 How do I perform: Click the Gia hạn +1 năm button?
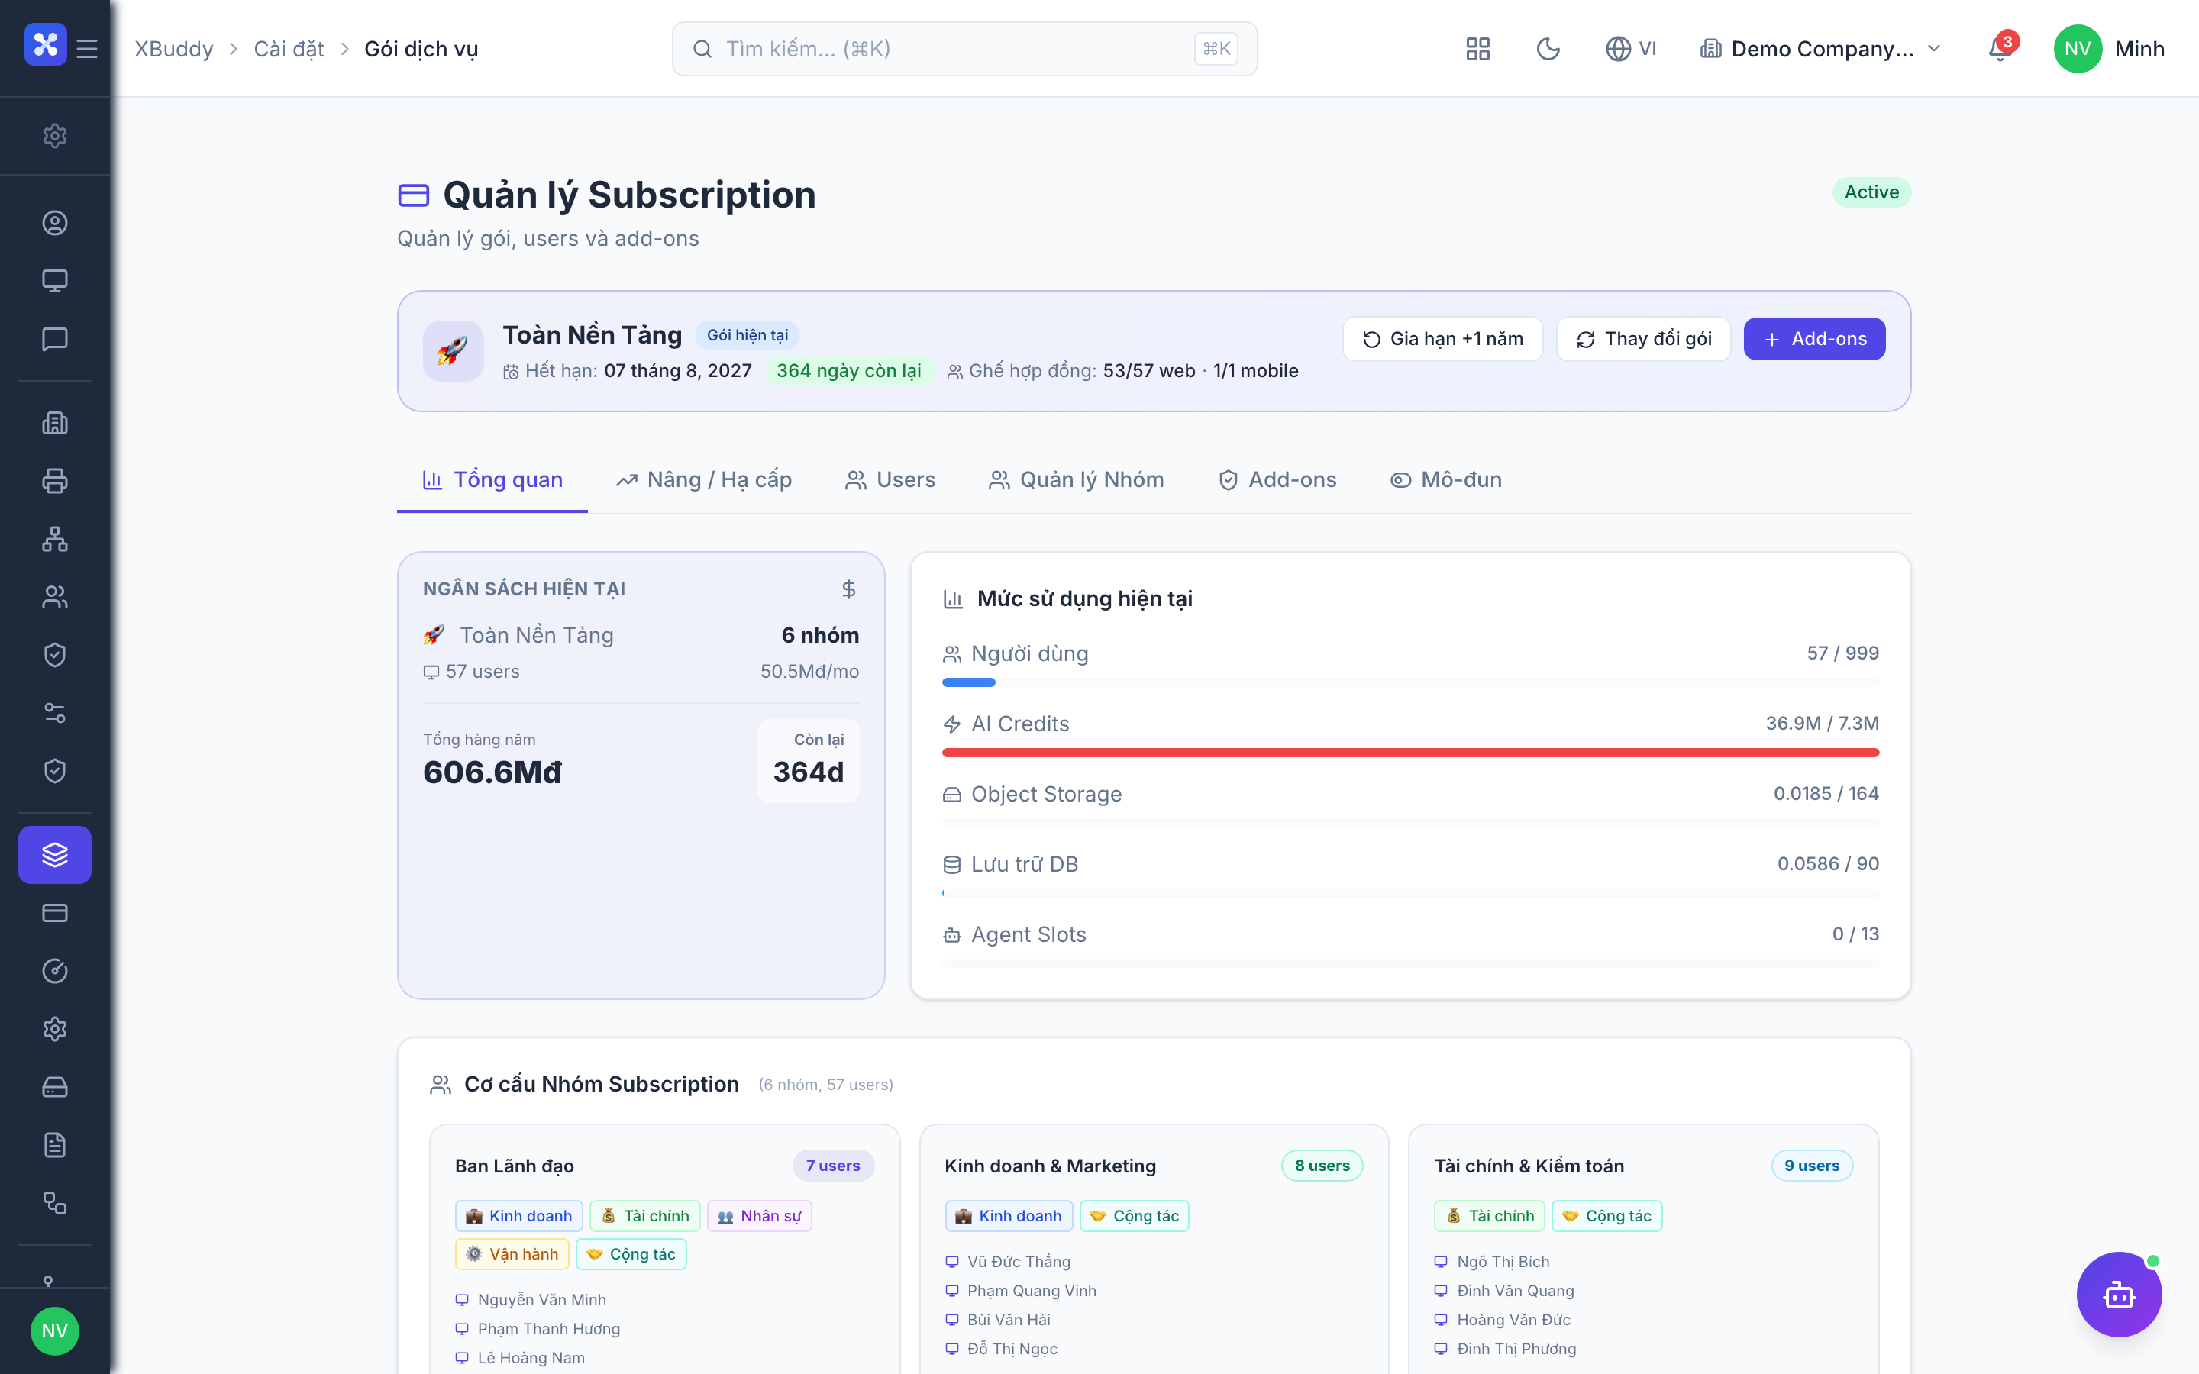click(x=1442, y=339)
